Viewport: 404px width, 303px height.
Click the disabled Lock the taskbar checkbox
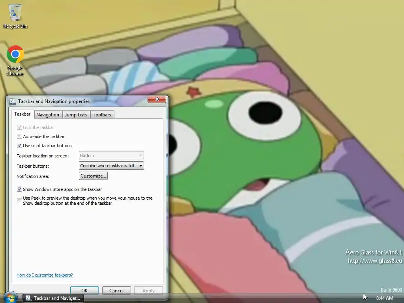click(x=19, y=127)
